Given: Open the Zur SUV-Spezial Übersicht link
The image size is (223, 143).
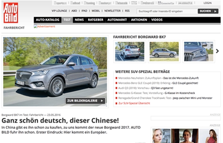Looking at the screenshot, I should [134, 103].
